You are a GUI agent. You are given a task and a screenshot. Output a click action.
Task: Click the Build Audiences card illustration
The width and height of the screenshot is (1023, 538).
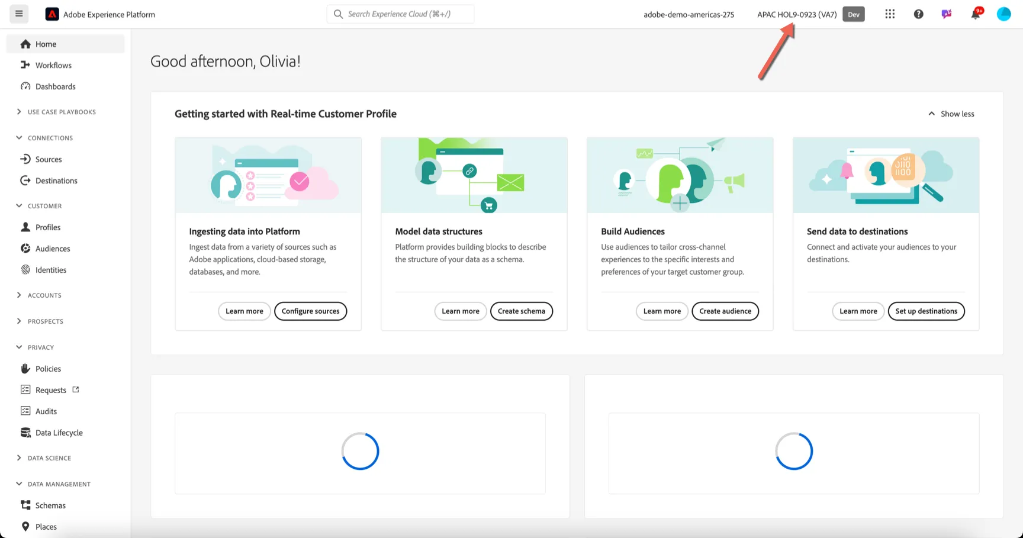click(680, 175)
